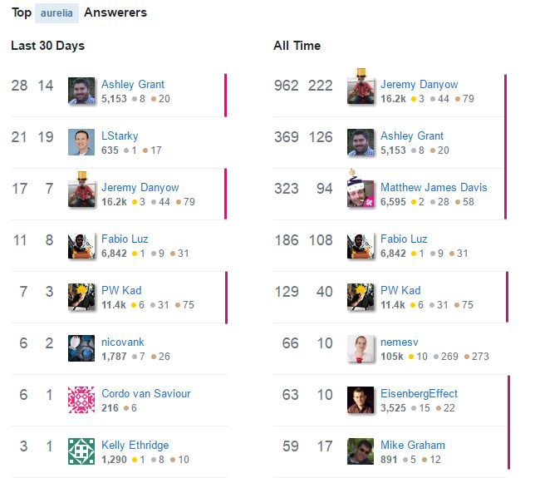The width and height of the screenshot is (535, 478).
Task: Click Mike Graham's avatar
Action: coord(361,451)
